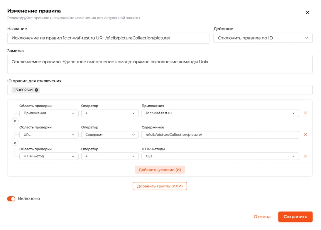Toggle the Включено switch off
The width and height of the screenshot is (321, 230).
[11, 199]
